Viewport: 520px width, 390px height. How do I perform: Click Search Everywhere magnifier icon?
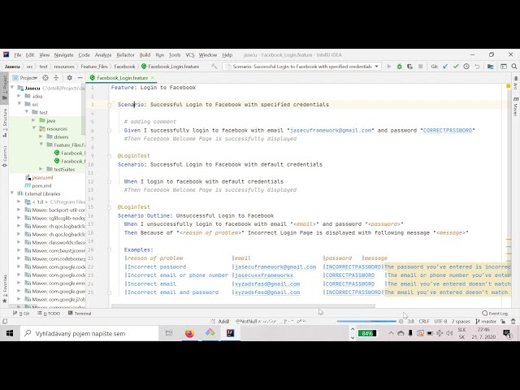[514, 67]
